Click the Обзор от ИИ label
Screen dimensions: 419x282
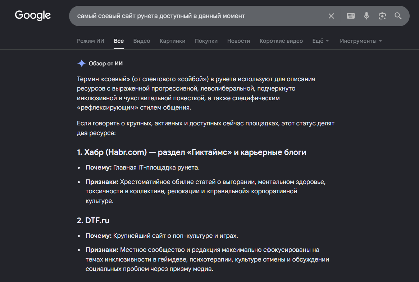point(105,64)
